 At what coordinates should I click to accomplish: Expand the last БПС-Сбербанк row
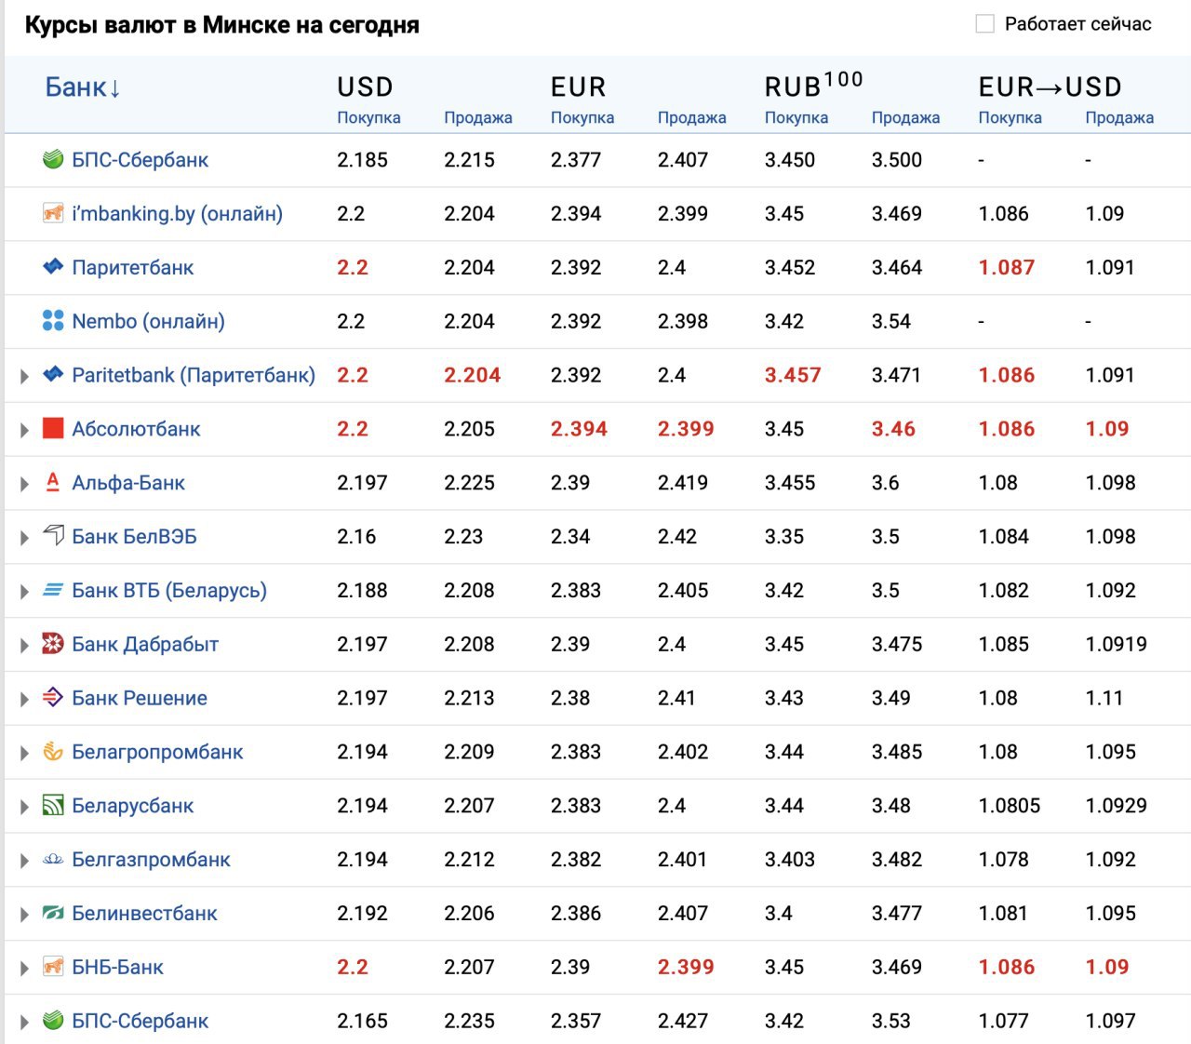point(25,1023)
